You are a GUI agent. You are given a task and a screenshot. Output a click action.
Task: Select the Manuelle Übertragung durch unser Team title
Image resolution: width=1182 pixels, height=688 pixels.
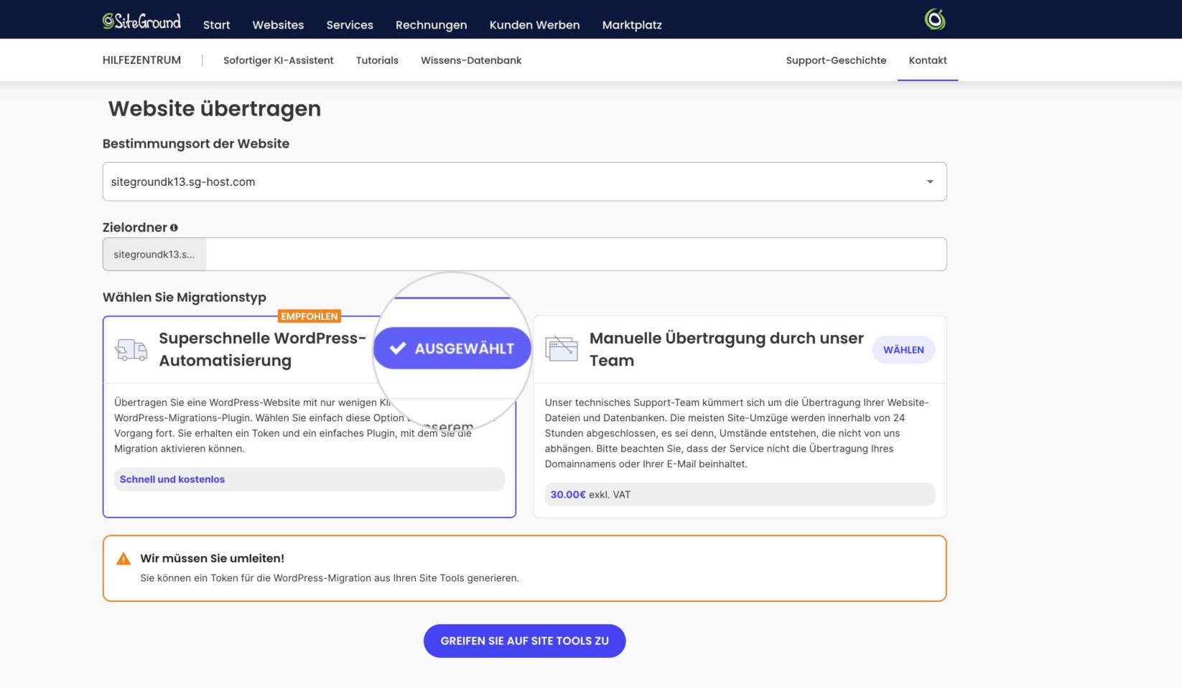point(726,349)
